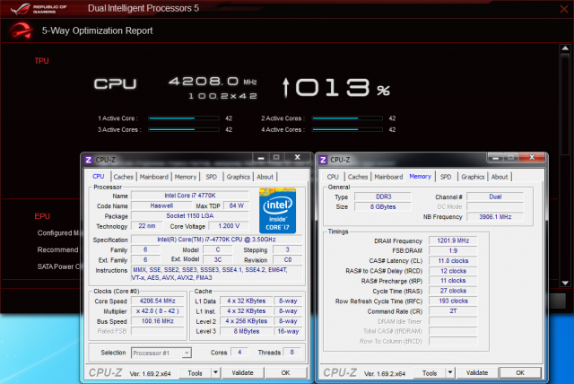The image size is (574, 384).
Task: Click the Level 3 cache value 8 MBytes
Action: (247, 331)
